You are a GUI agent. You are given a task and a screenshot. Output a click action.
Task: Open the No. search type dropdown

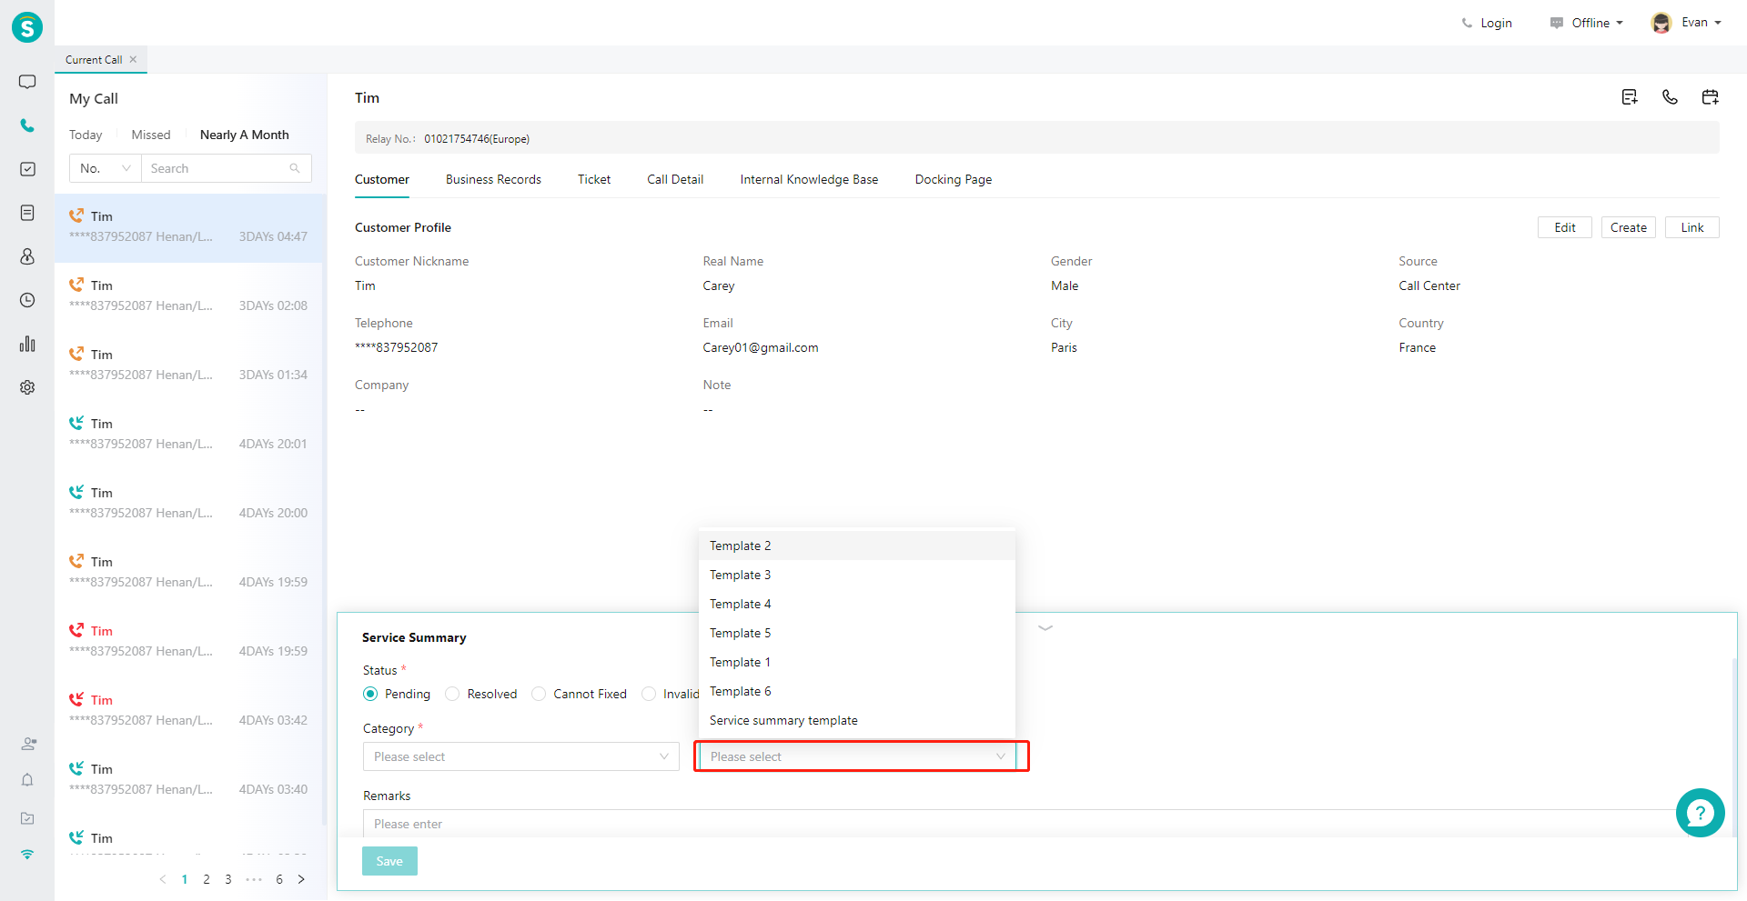click(x=106, y=168)
